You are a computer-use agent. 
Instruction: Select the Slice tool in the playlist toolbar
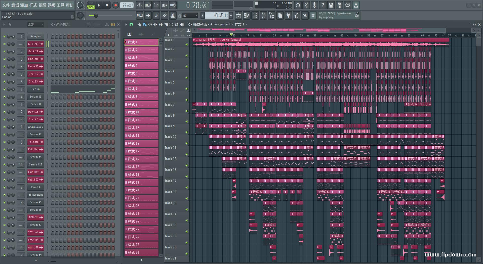166,24
